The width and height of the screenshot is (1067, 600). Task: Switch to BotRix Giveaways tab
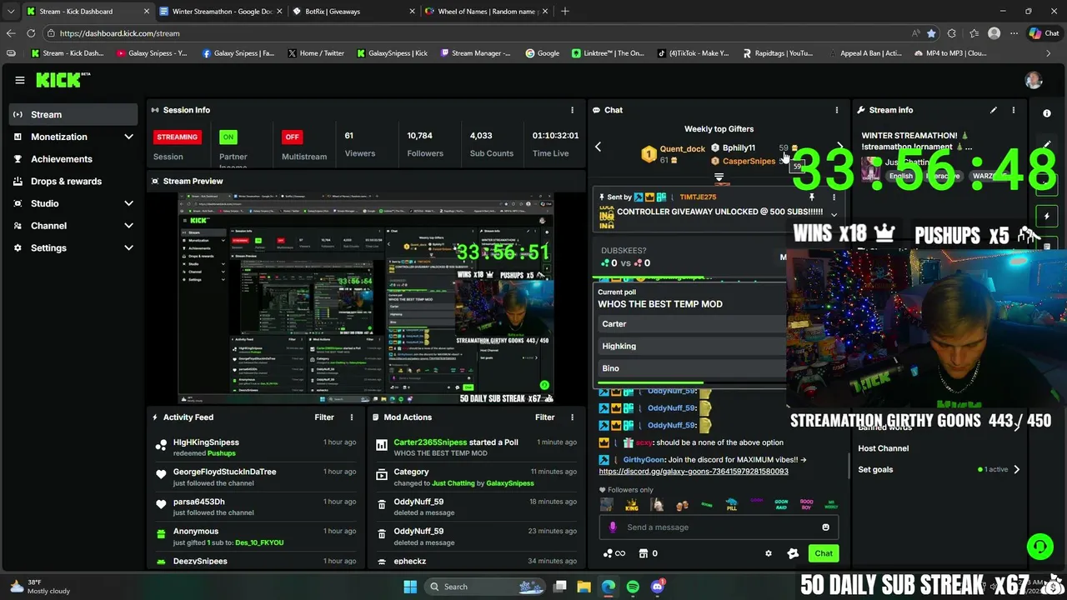[x=354, y=12]
